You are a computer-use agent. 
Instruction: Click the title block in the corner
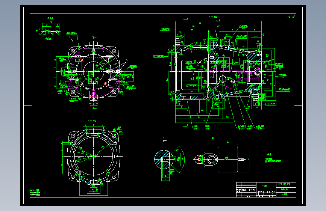pos(266,190)
